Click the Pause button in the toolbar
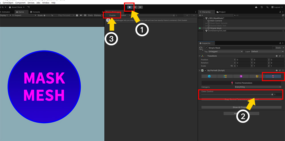 (x=135, y=7)
